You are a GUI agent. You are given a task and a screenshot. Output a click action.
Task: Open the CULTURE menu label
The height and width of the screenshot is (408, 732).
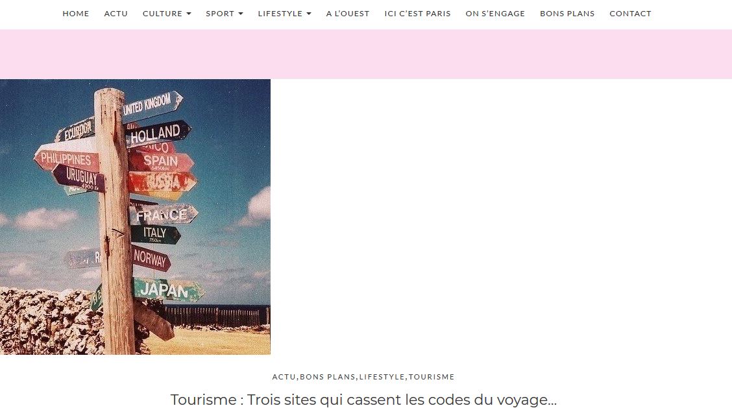pos(162,14)
